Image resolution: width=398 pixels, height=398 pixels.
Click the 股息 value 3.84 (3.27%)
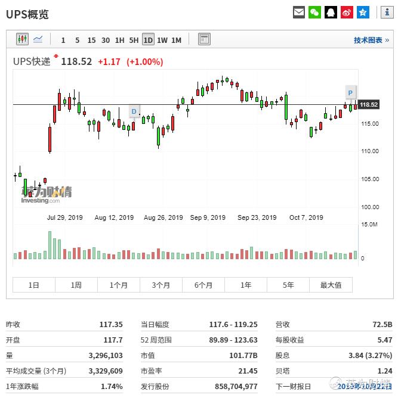(x=371, y=356)
